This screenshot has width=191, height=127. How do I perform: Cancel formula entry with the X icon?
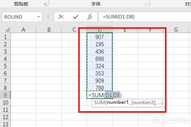pyautogui.click(x=61, y=17)
